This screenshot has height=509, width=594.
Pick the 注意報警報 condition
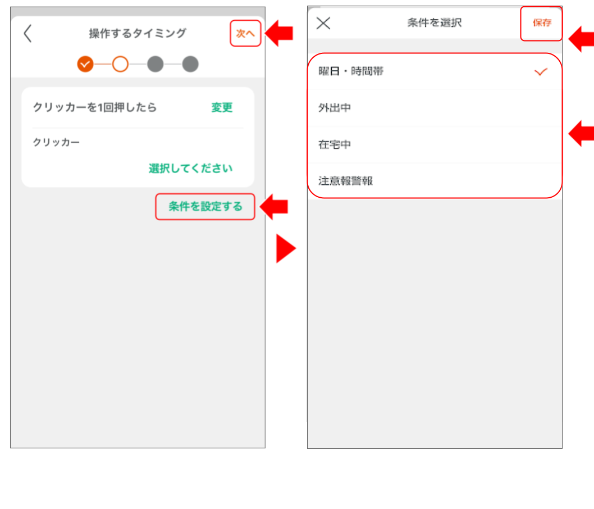(346, 181)
